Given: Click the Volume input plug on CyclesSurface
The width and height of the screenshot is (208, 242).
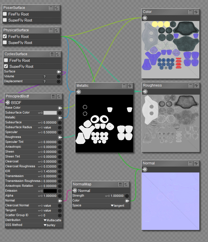Looking at the screenshot, I should [59, 77].
